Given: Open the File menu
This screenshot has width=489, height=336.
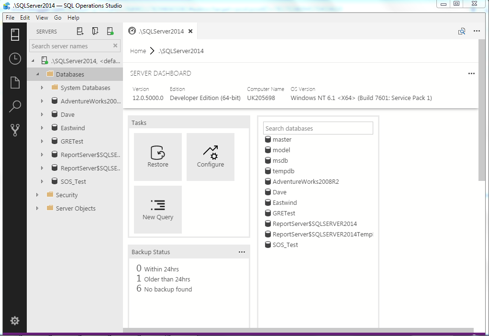Looking at the screenshot, I should 10,18.
